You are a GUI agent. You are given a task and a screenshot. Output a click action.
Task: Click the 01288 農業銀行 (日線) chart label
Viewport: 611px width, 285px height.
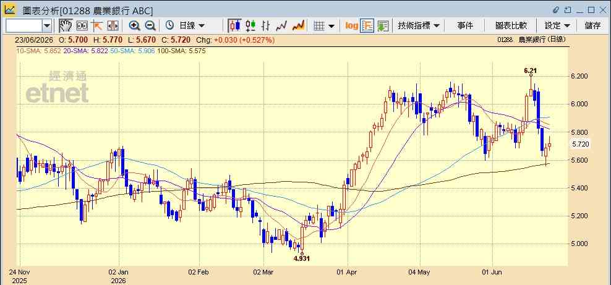(531, 40)
